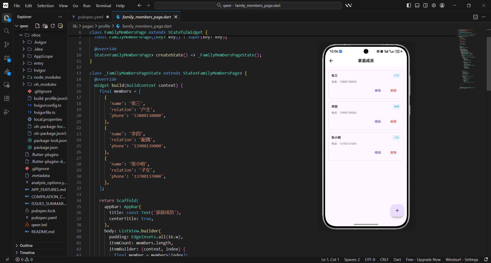Open remote window indicator in status bar
This screenshot has width=491, height=263.
7,259
